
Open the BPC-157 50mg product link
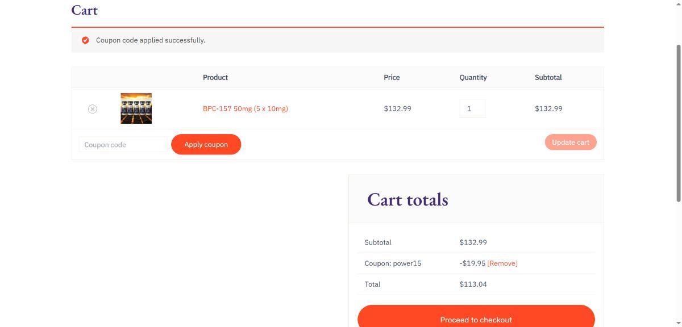coord(245,108)
